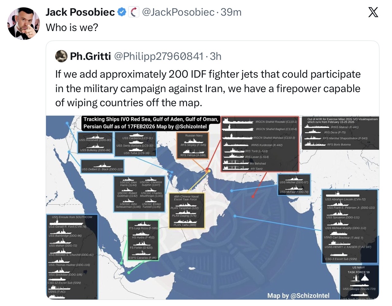The width and height of the screenshot is (392, 306).
Task: Click the 48th Chinese Naval Escort box
Action: (186, 211)
